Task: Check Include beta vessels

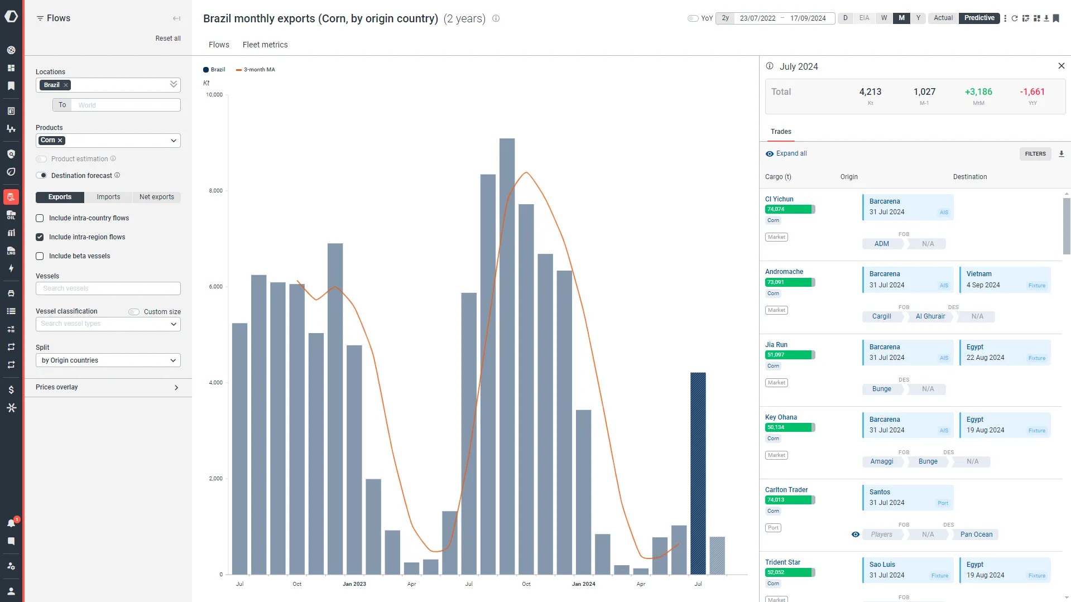Action: (x=40, y=256)
